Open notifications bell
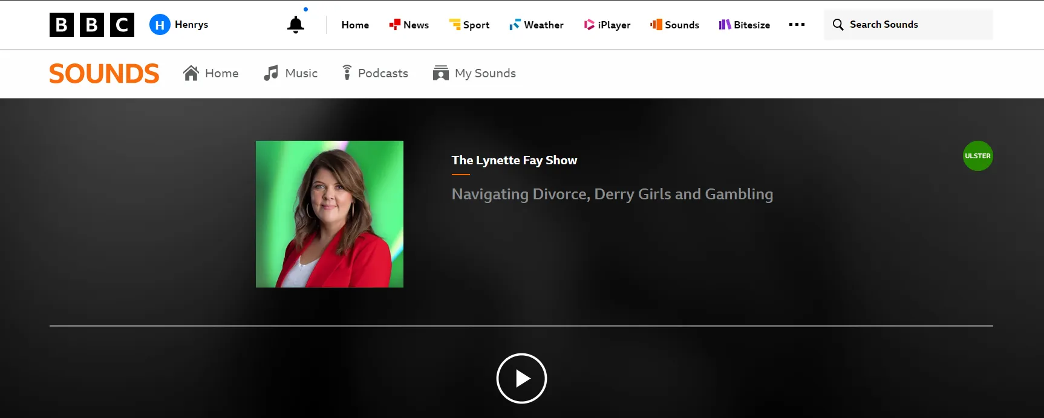The height and width of the screenshot is (418, 1044). (x=296, y=25)
